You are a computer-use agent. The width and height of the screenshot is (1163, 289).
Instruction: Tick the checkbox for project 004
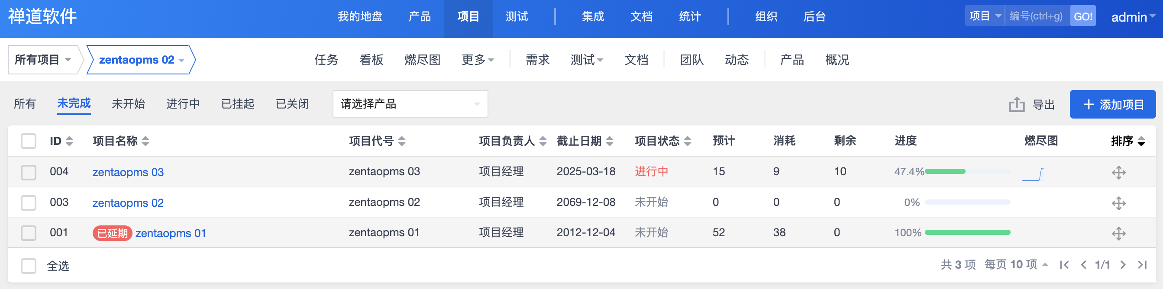click(29, 172)
